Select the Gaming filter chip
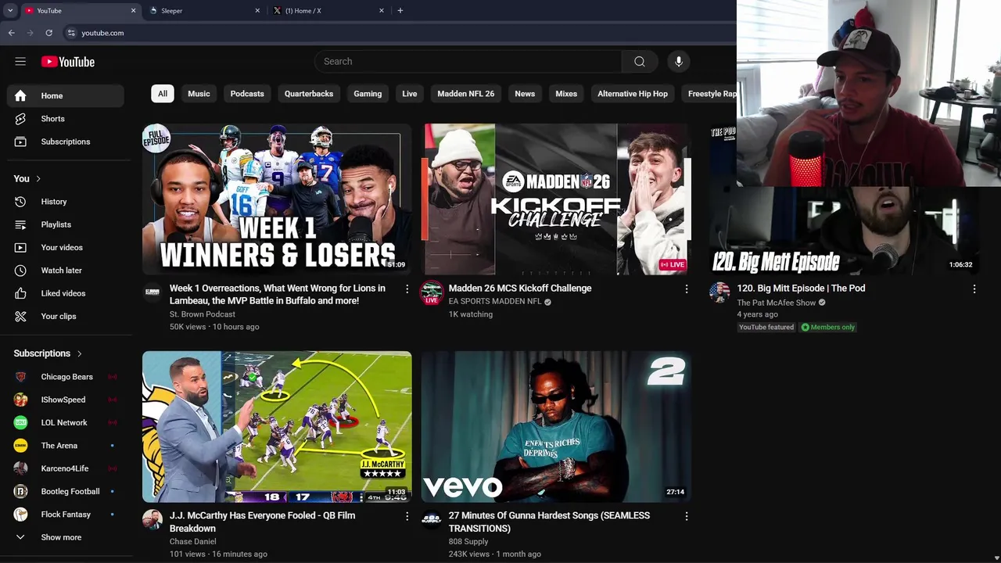 click(x=368, y=94)
